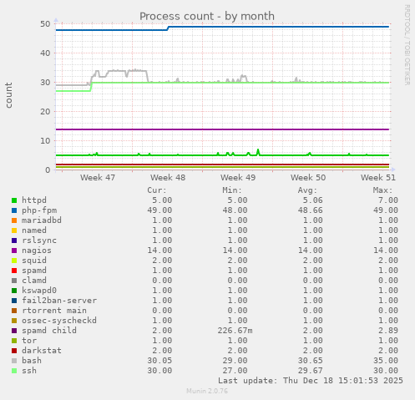Click the nagios purple legend swatch
415x400 pixels.
(x=14, y=251)
